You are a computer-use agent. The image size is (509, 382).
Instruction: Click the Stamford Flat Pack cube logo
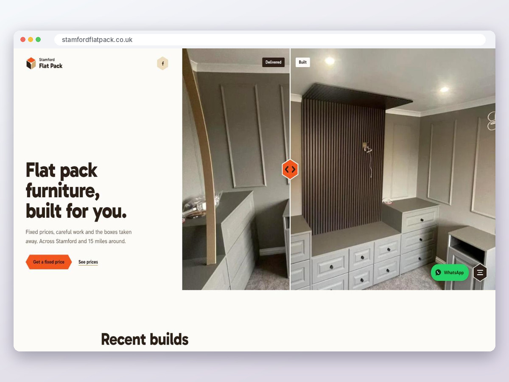tap(31, 63)
